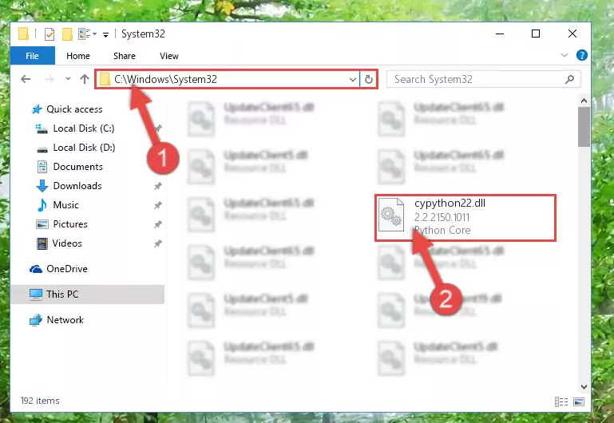
Task: Maximize the System32 window
Action: pos(536,34)
